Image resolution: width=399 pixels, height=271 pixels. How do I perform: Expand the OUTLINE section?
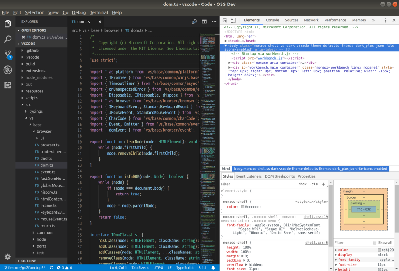click(x=41, y=261)
